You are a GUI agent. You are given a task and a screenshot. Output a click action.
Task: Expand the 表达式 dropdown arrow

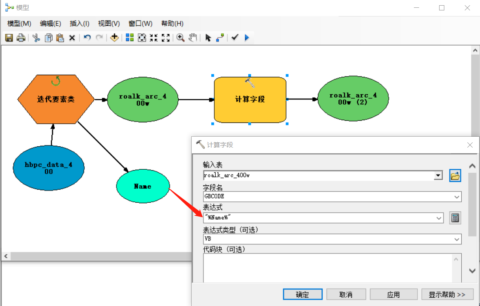click(439, 218)
